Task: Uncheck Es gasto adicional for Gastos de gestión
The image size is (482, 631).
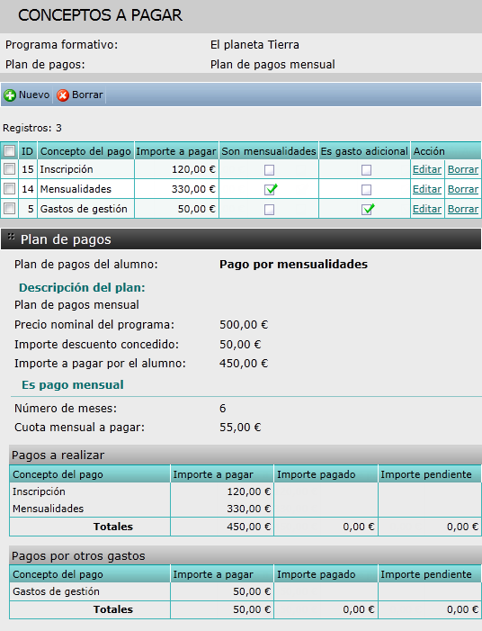Action: [367, 209]
